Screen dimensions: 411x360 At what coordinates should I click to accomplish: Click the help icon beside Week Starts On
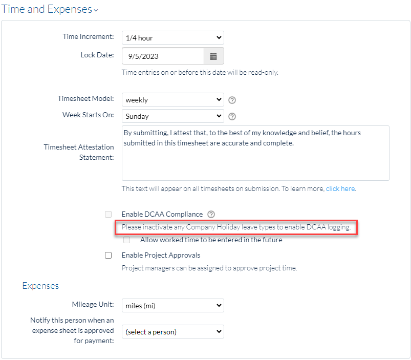coord(232,116)
